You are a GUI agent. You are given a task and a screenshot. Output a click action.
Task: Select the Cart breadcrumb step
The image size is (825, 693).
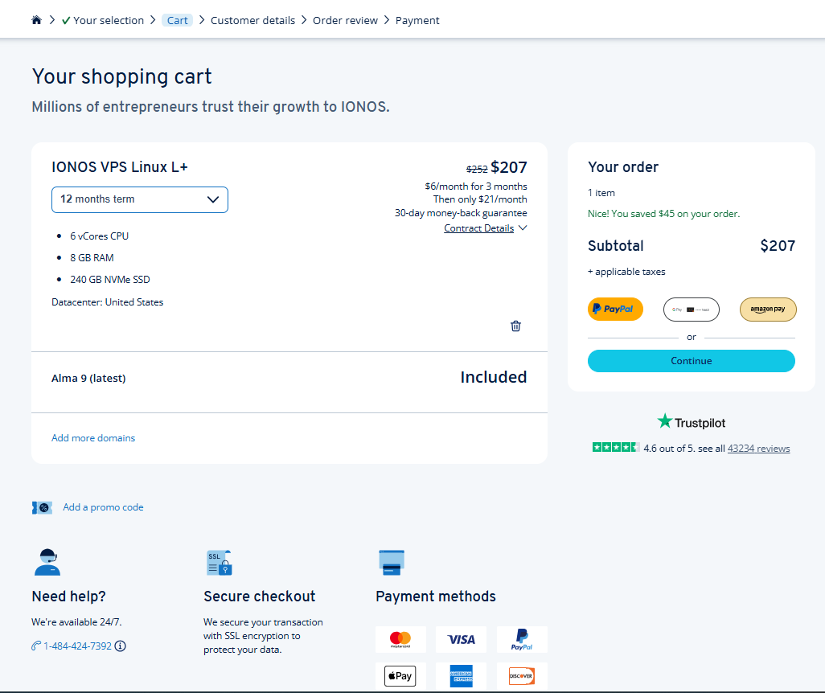pyautogui.click(x=178, y=21)
